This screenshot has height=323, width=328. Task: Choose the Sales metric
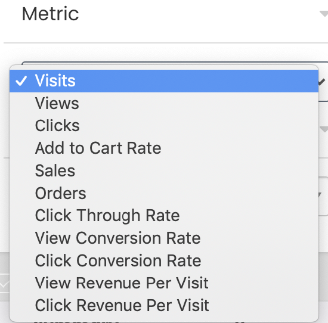pos(164,170)
